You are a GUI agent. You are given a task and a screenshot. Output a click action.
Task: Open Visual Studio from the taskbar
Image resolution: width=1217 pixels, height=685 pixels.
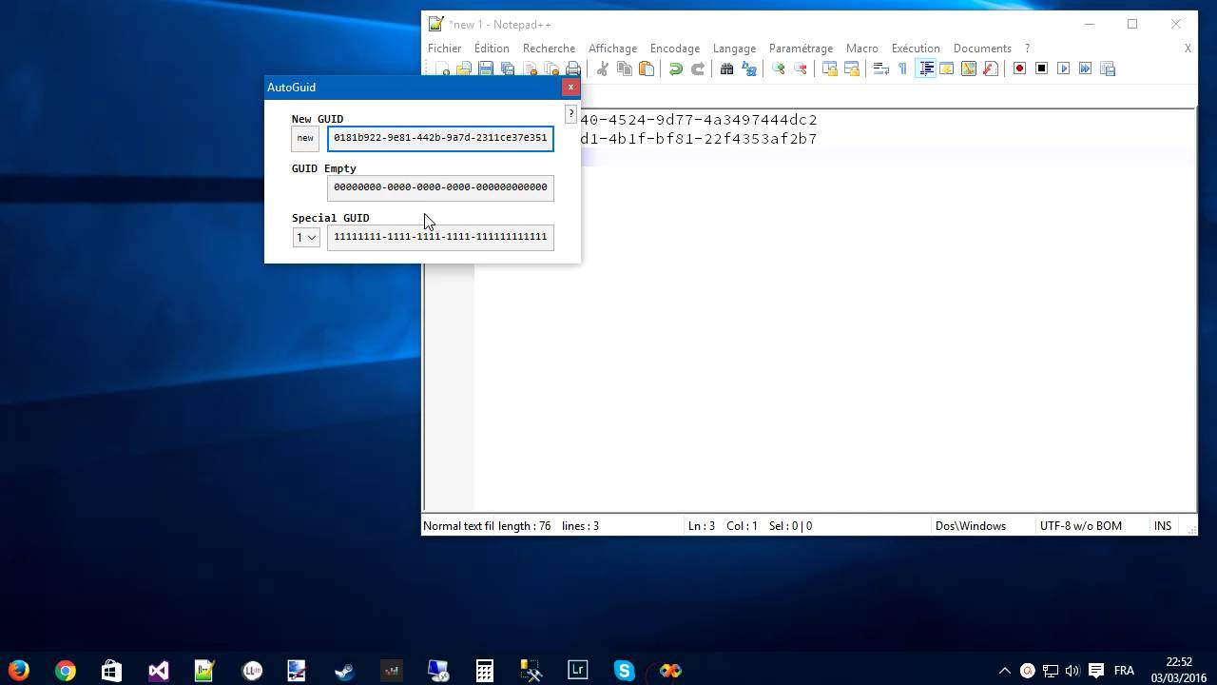coord(158,671)
